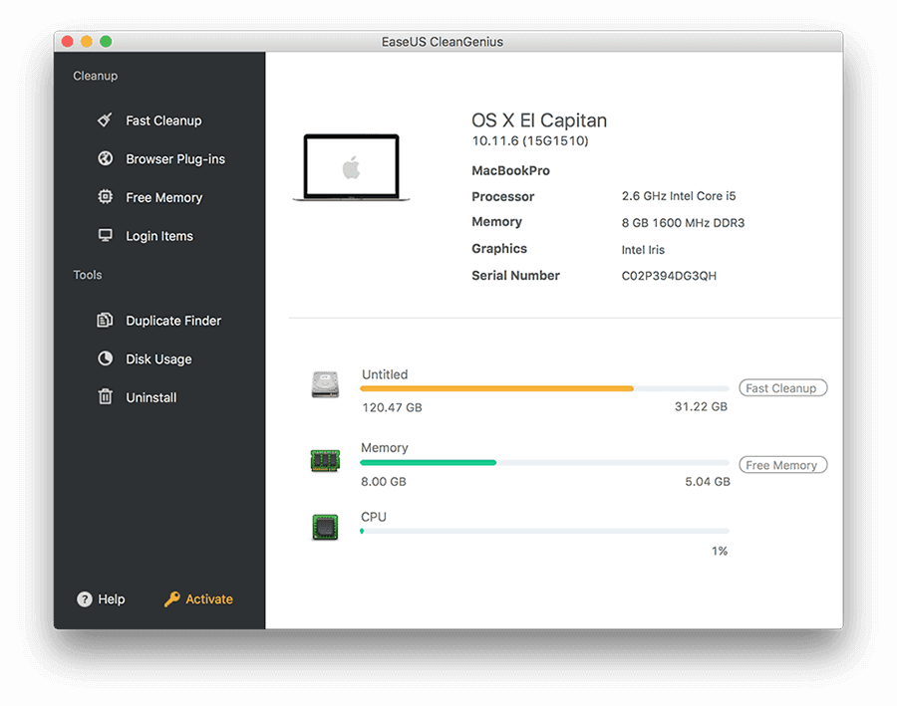Click the version text 10.11.6 (15G1510)

(x=530, y=140)
